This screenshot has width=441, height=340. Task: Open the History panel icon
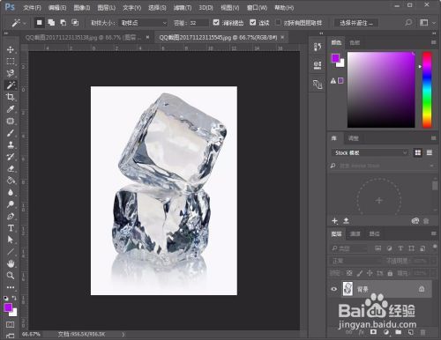318,47
